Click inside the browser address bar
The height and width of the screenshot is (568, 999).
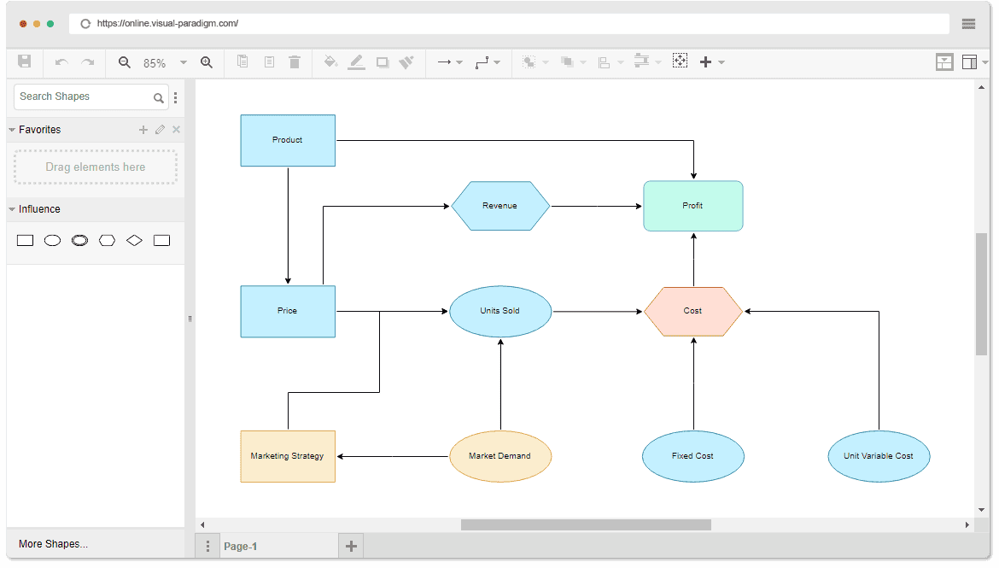click(342, 23)
